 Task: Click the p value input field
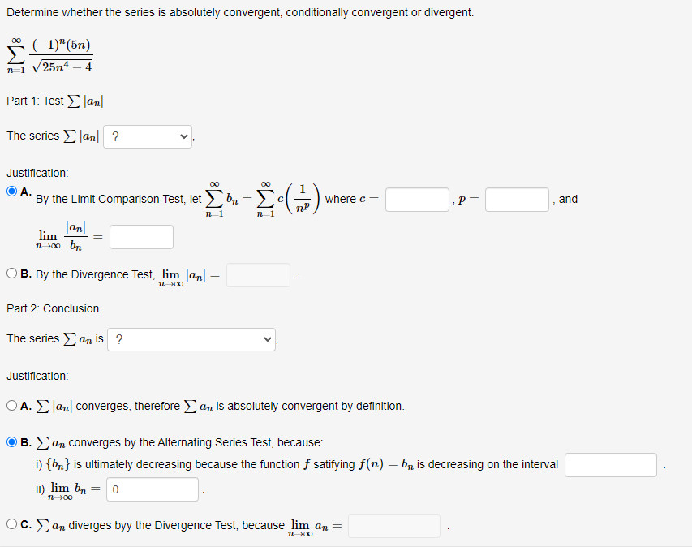[x=517, y=199]
